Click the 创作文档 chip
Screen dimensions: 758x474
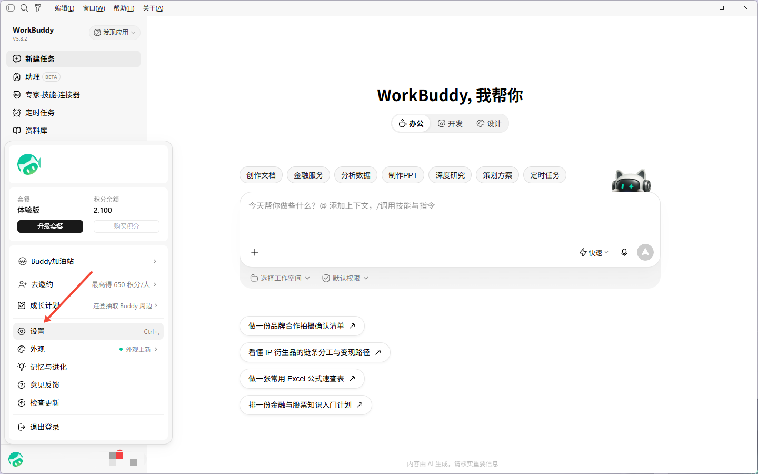click(x=261, y=175)
